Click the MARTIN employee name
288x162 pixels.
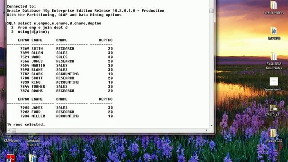pos(38,66)
